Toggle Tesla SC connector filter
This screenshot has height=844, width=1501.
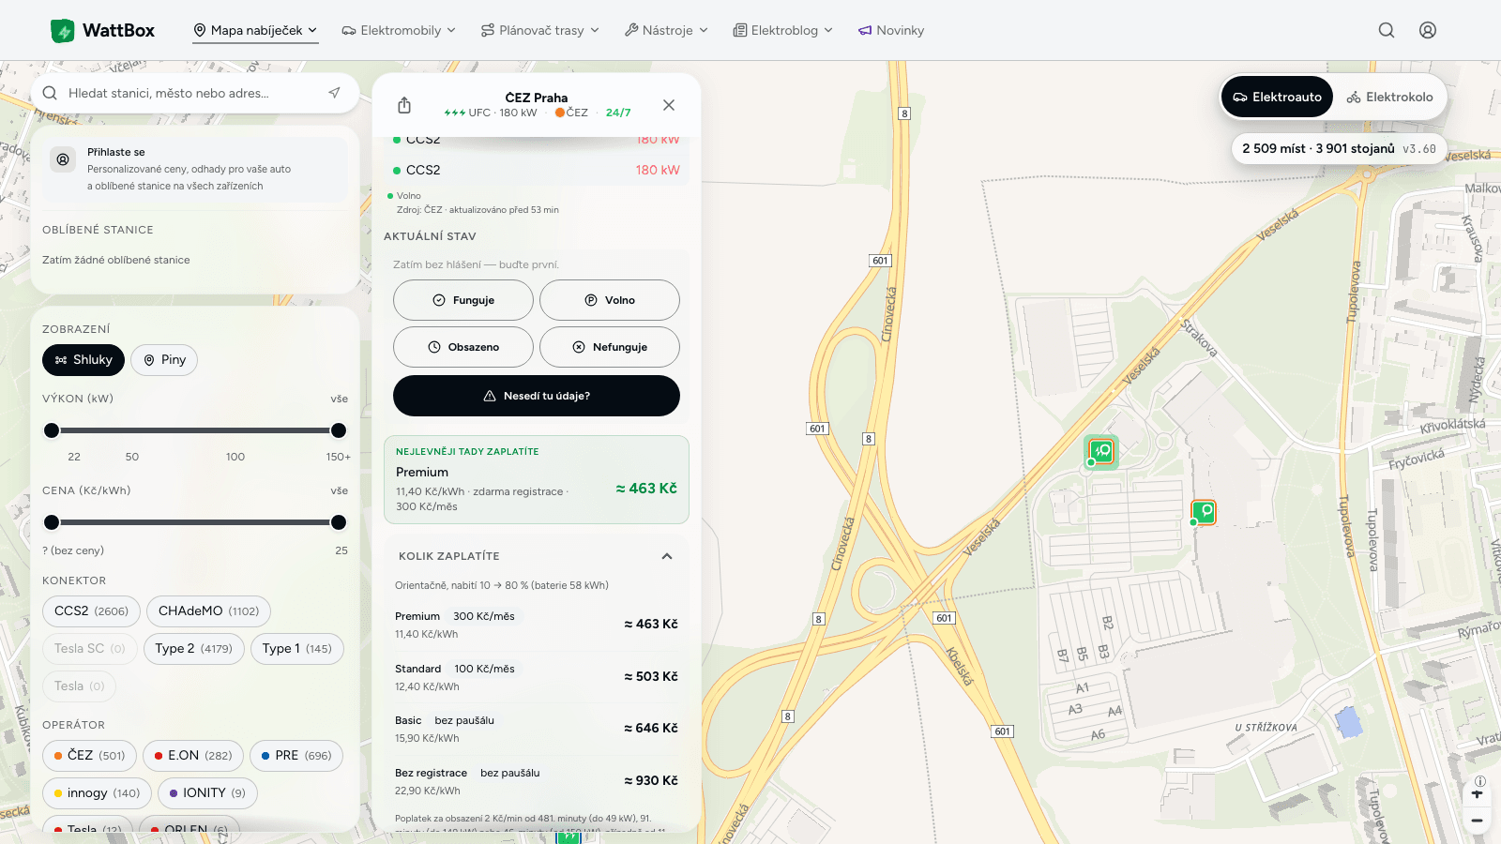90,649
